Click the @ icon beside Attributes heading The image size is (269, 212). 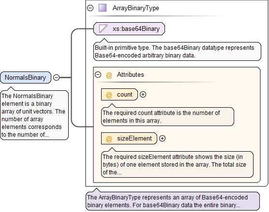tap(109, 75)
